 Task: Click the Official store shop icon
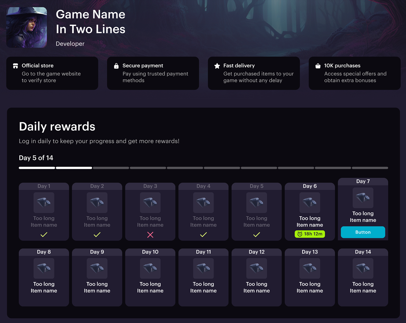coord(15,66)
